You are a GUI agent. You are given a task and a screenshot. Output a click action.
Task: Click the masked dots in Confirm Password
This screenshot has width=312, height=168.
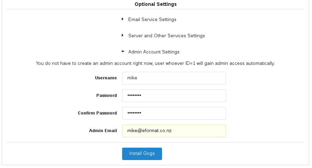pyautogui.click(x=134, y=113)
